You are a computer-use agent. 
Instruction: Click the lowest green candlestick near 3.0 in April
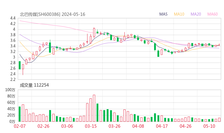tap(158, 54)
